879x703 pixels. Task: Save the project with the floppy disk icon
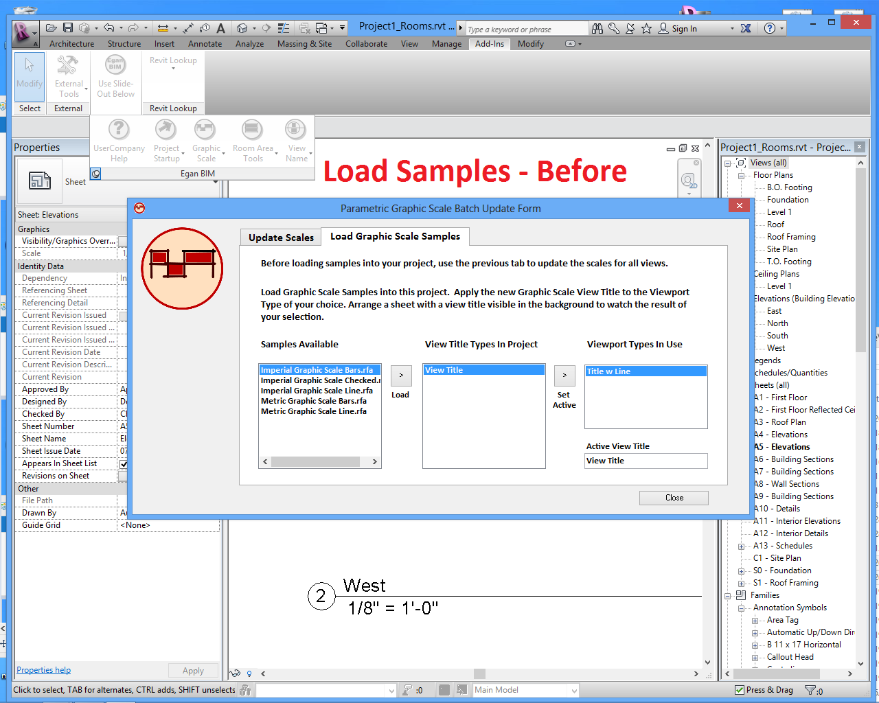[68, 28]
